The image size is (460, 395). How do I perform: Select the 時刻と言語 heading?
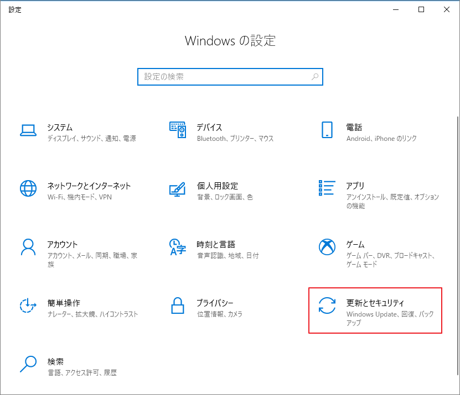[216, 245]
